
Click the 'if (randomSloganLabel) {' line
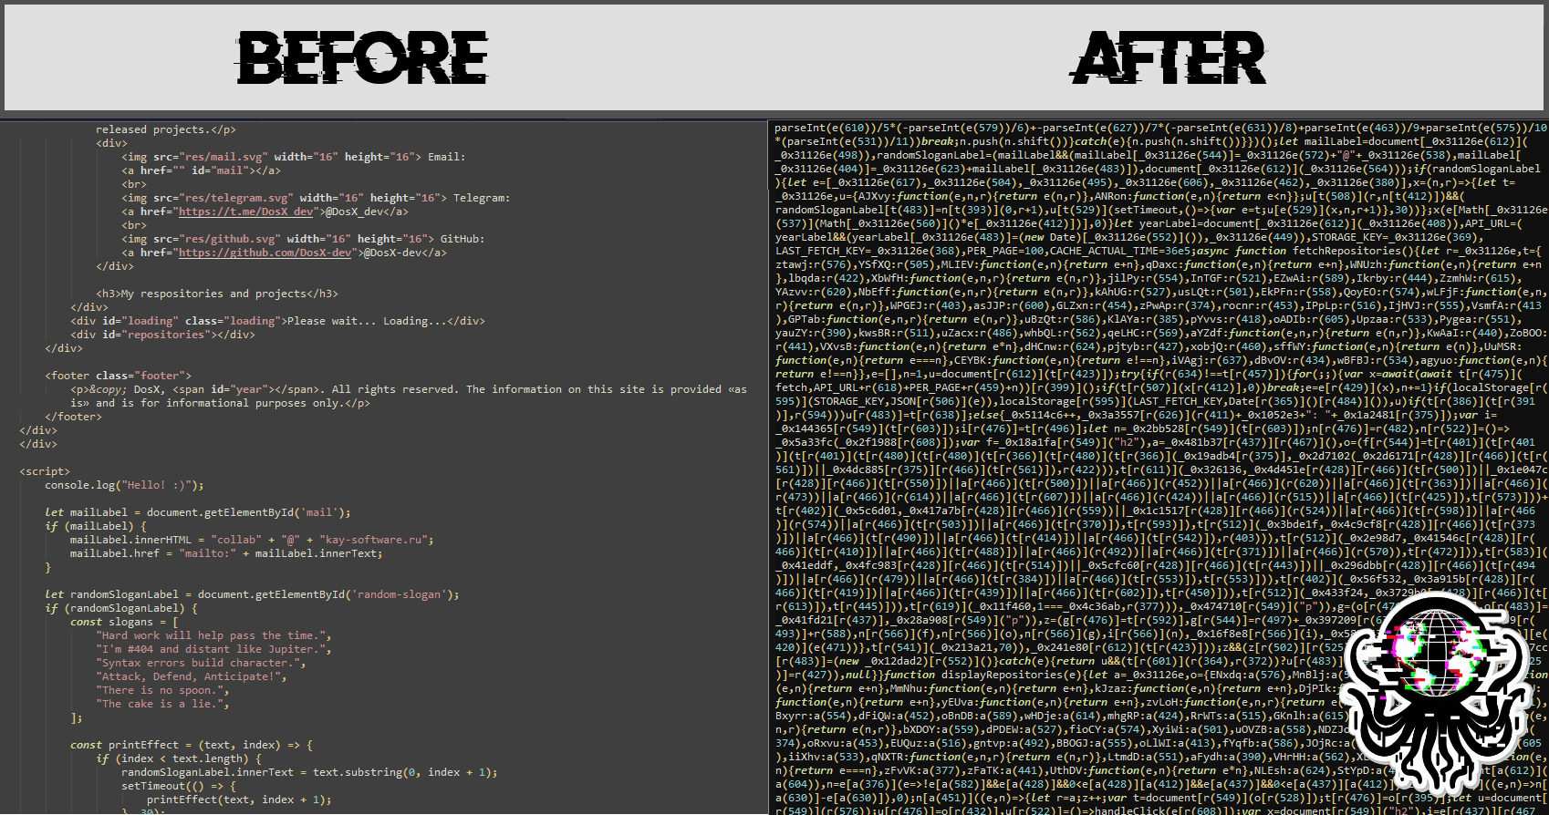coord(121,608)
